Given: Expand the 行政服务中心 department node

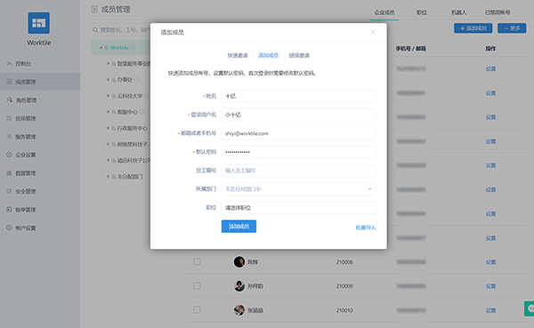Looking at the screenshot, I should coord(108,128).
